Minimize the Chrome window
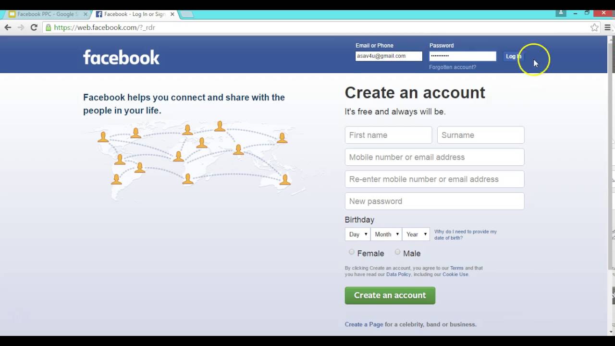615x346 pixels. 575,13
